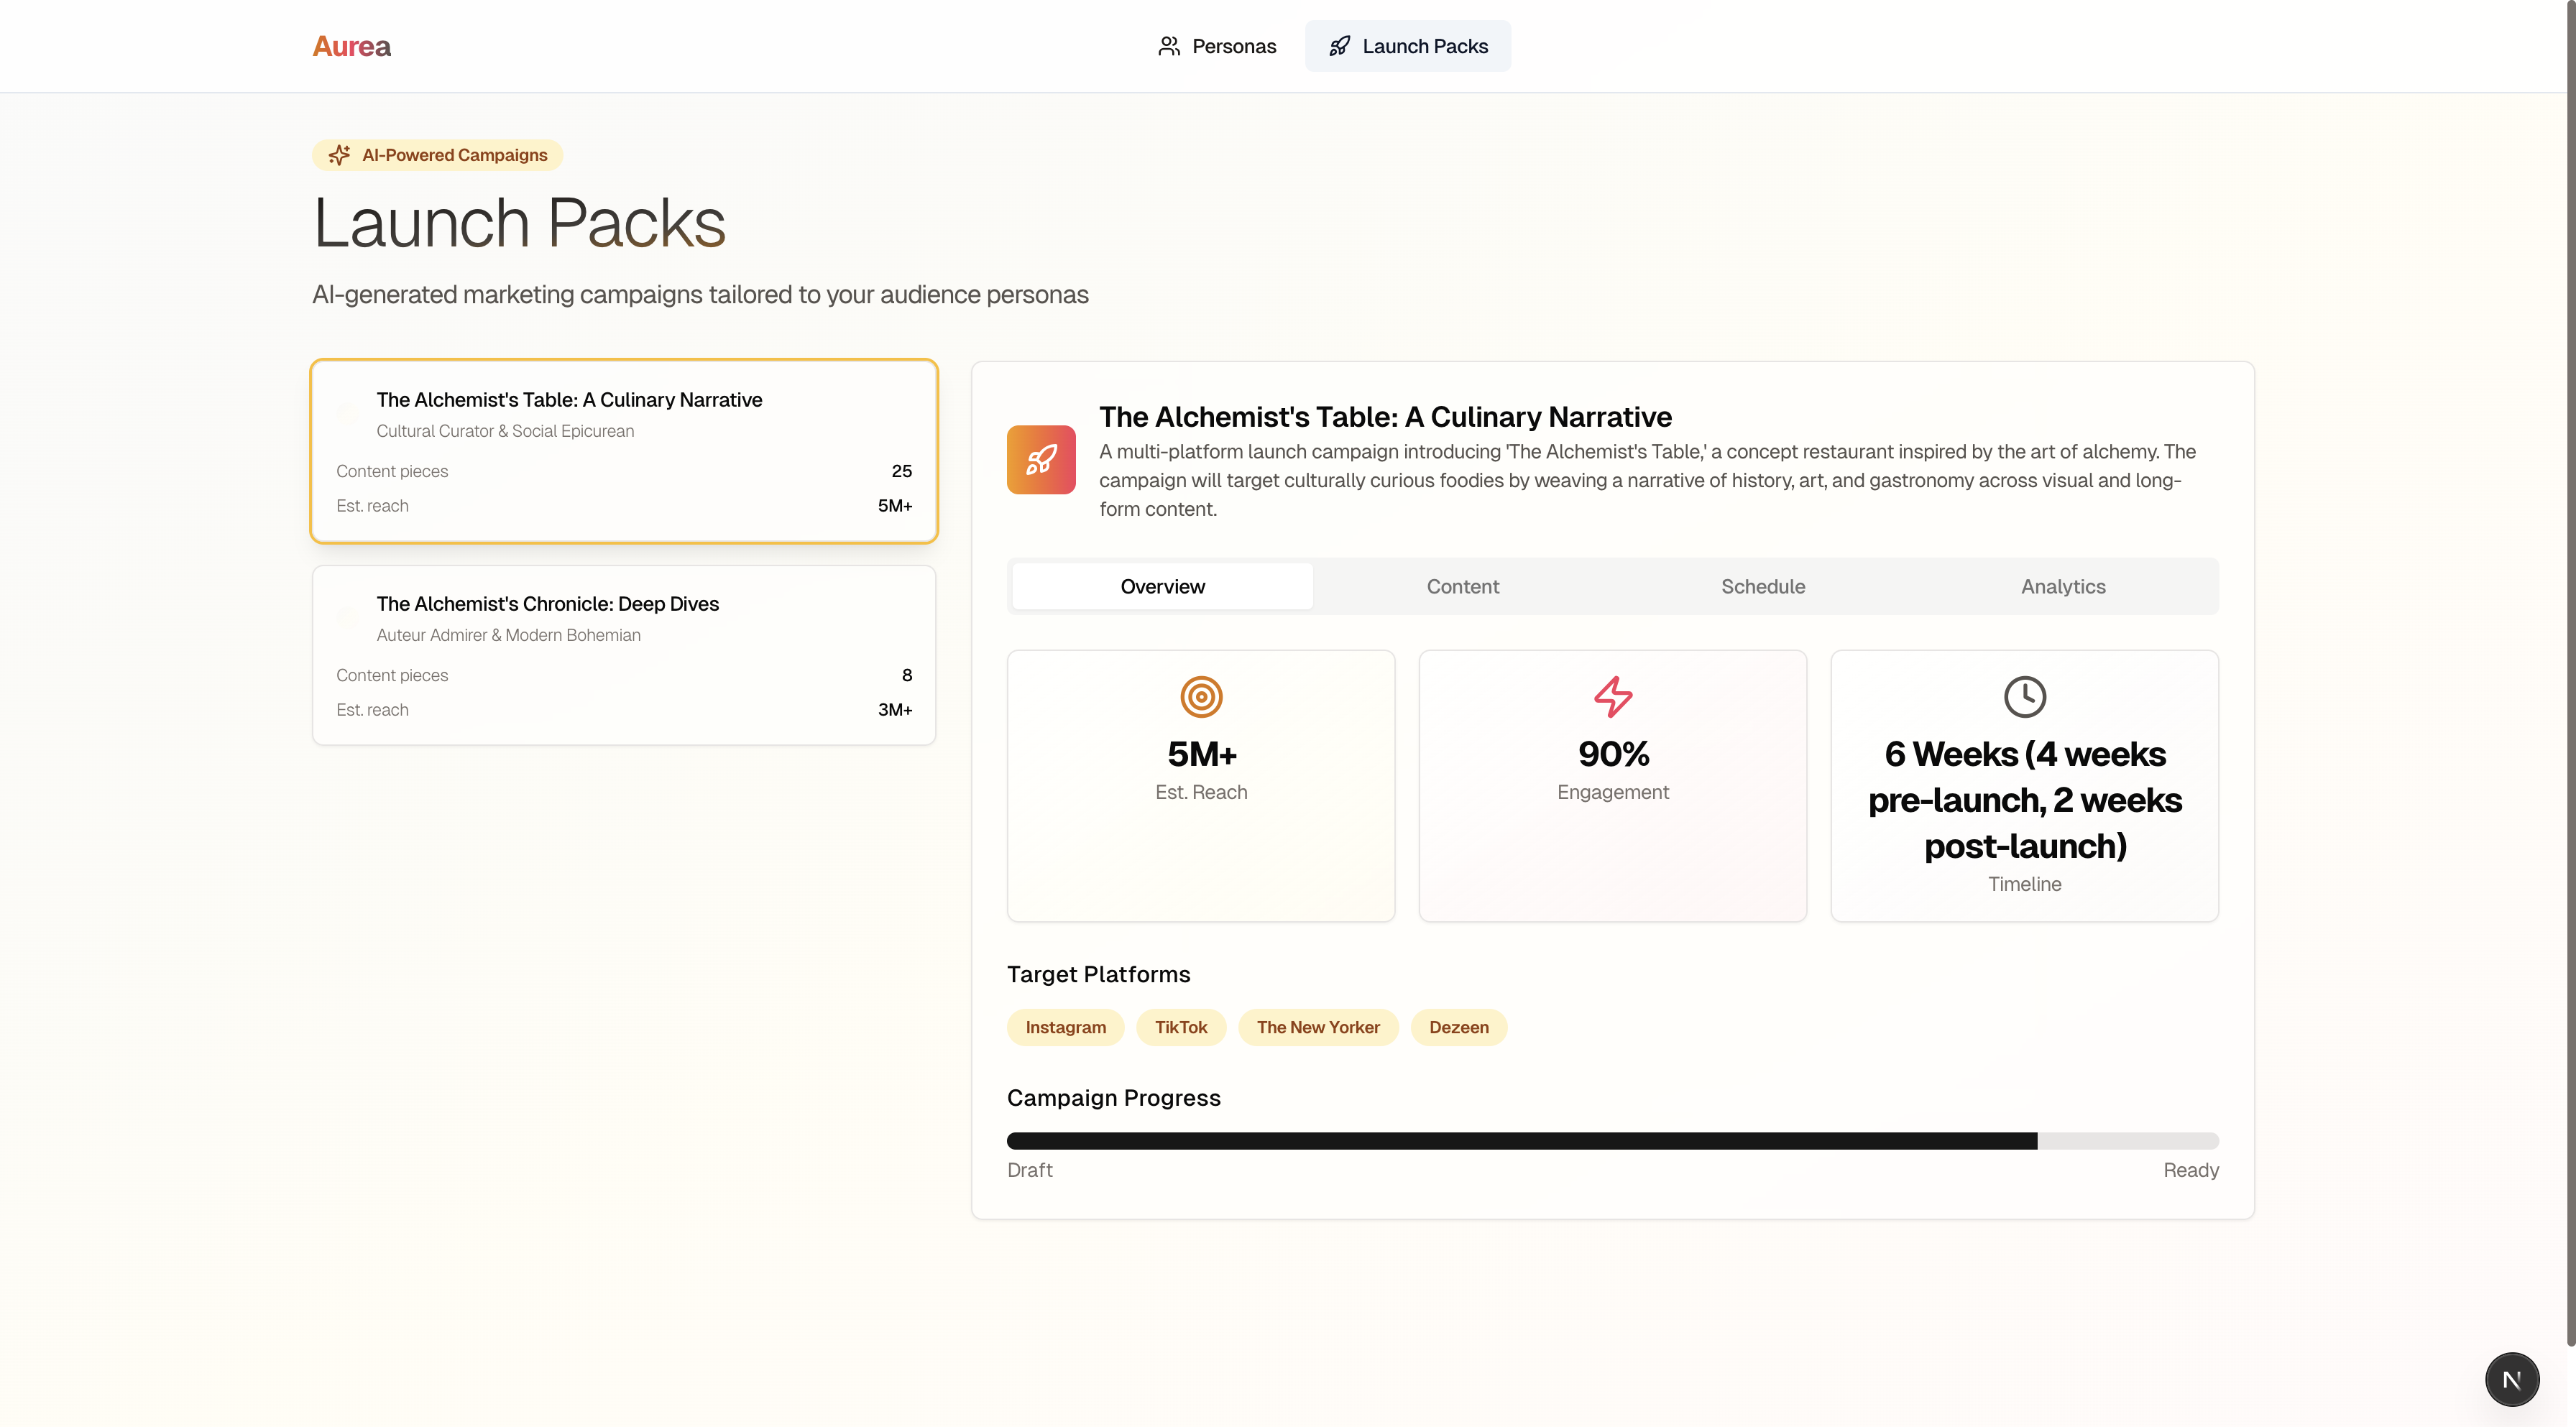Click the Aurea logo link
This screenshot has height=1427, width=2576.
pos(351,46)
